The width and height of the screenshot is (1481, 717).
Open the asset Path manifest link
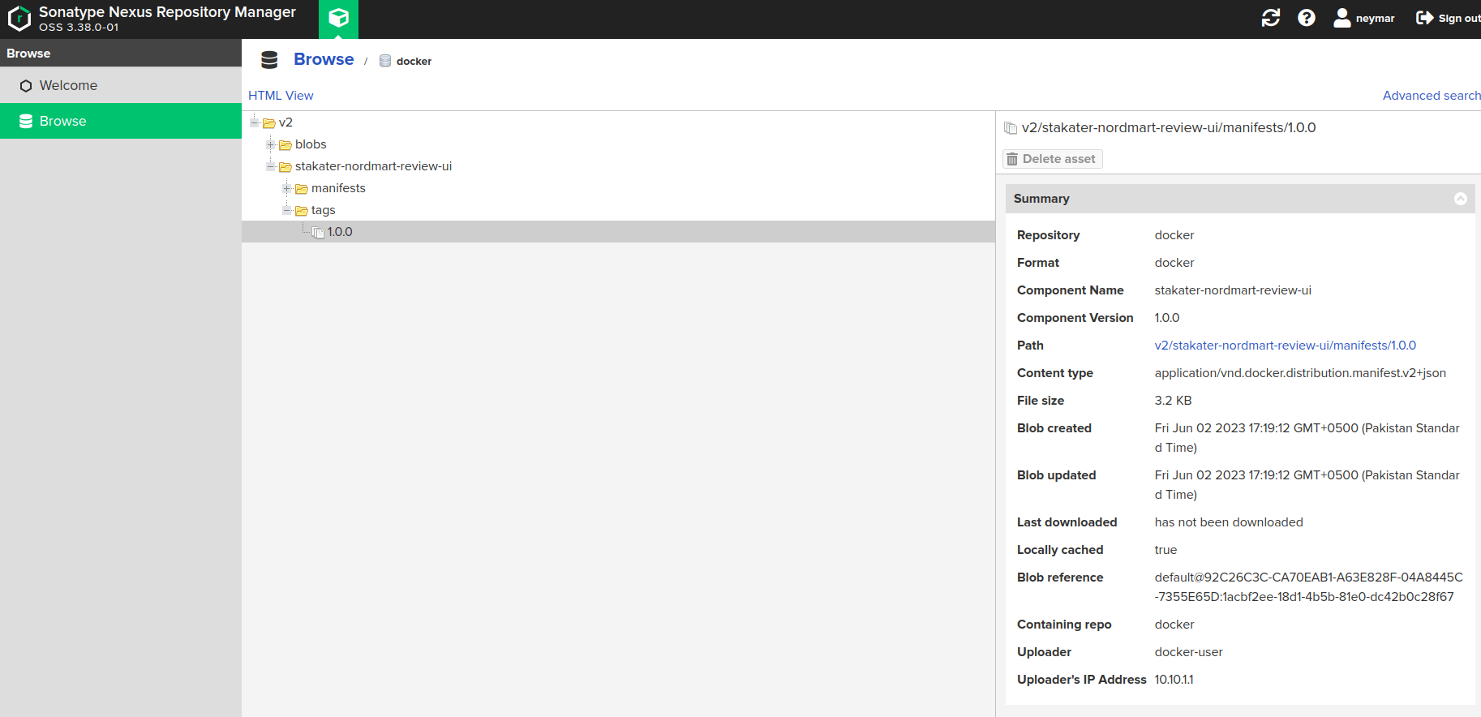[x=1285, y=346]
